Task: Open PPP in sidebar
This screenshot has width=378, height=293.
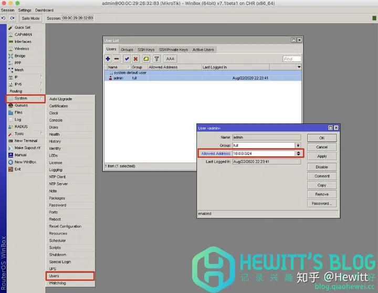Action: [x=26, y=63]
